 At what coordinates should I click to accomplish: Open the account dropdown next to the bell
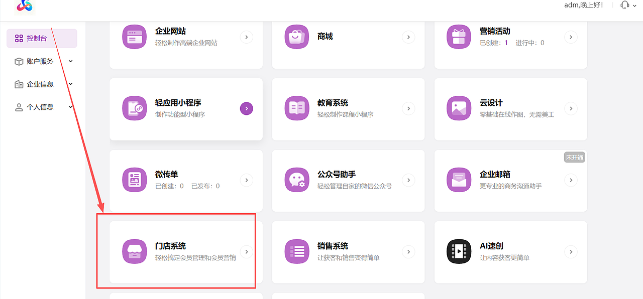click(634, 6)
